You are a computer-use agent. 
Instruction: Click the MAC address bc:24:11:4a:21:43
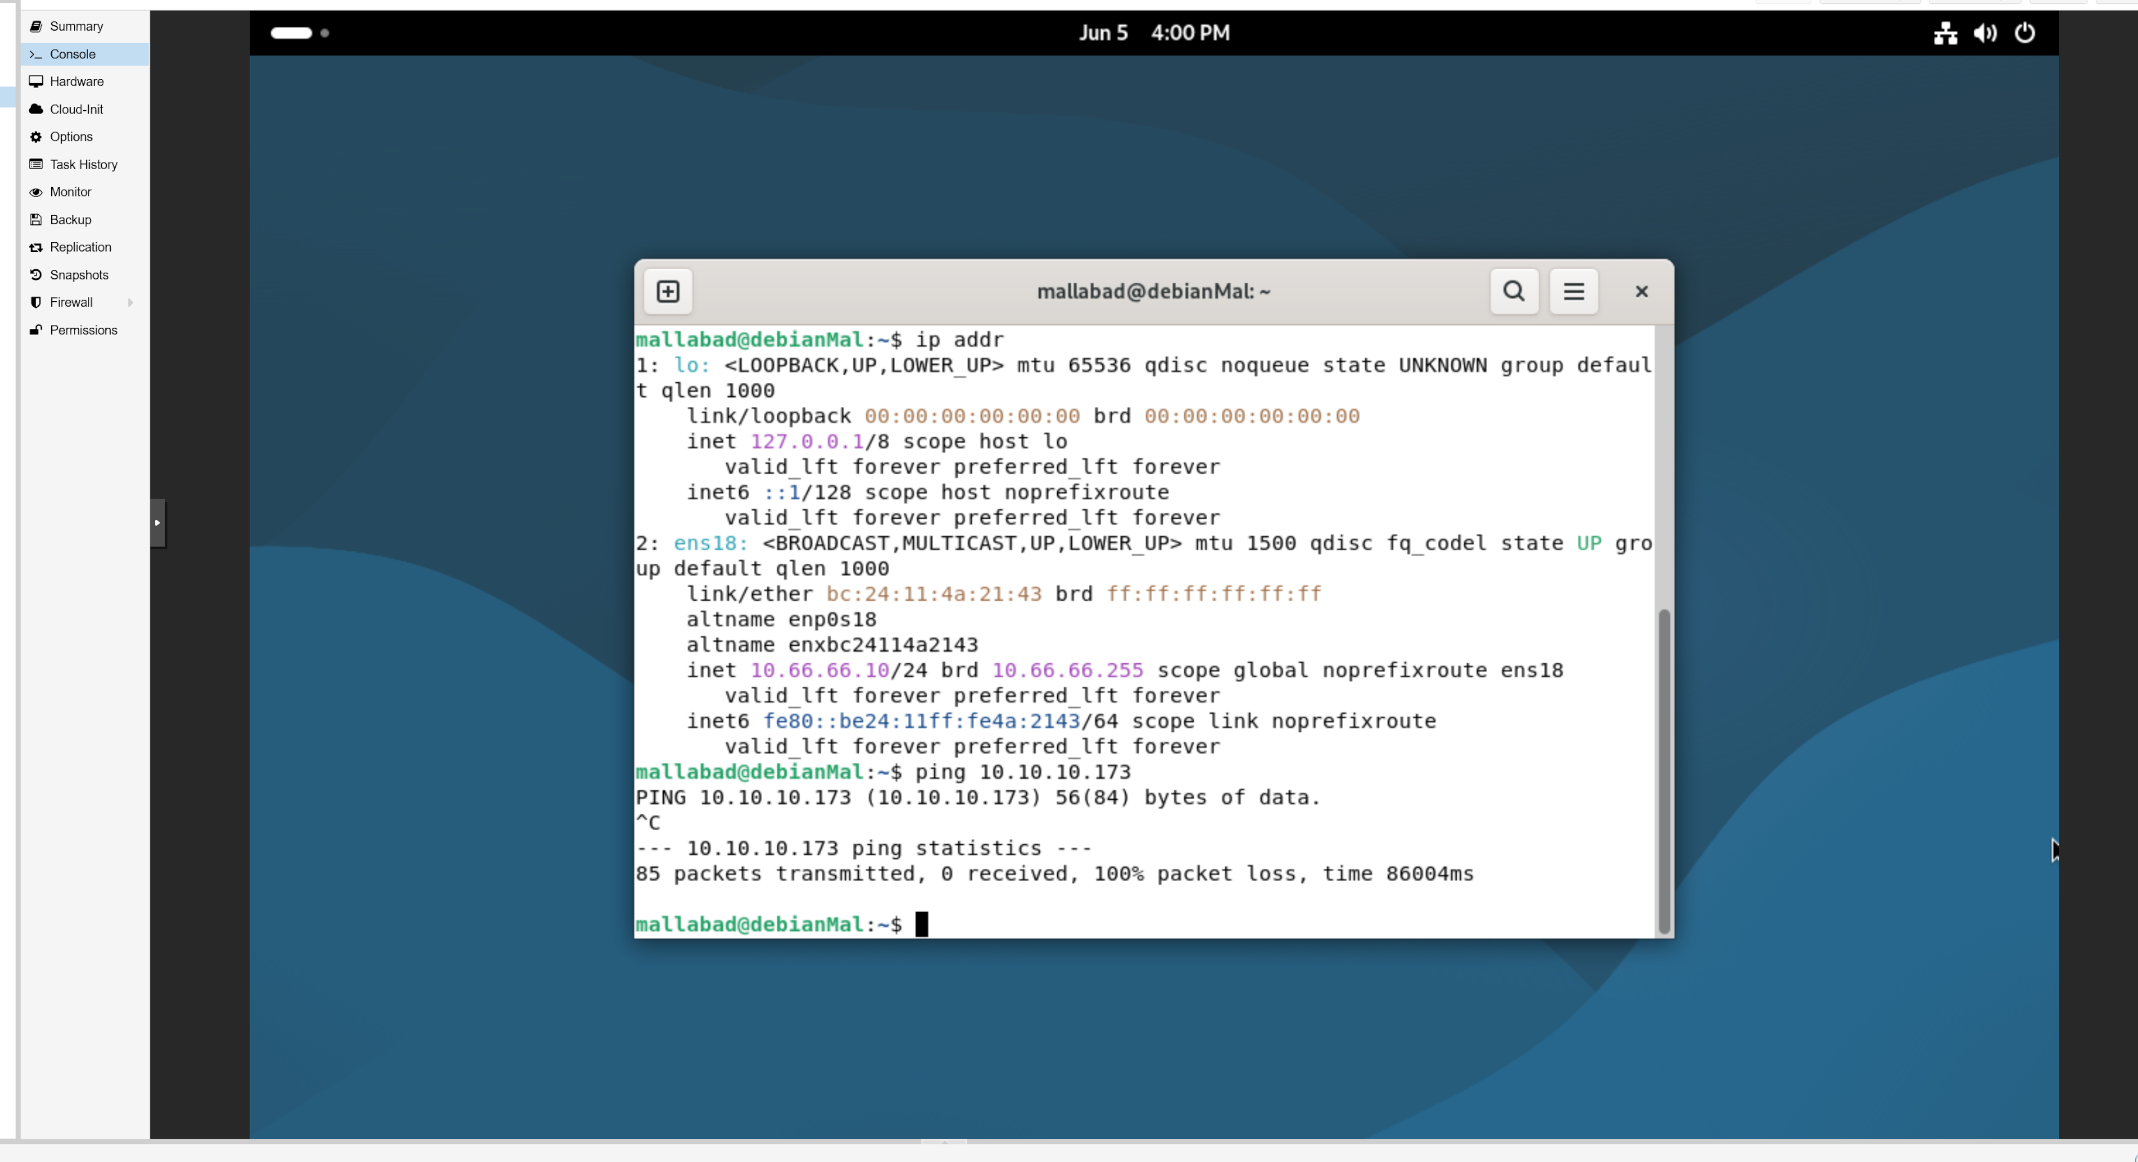click(x=934, y=594)
